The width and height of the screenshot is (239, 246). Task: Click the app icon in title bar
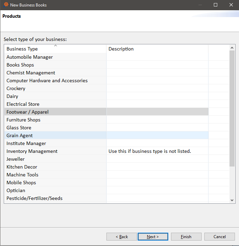tap(6, 5)
